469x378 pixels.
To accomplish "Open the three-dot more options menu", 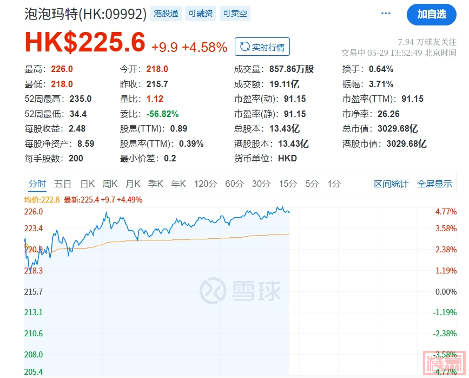I will (386, 14).
